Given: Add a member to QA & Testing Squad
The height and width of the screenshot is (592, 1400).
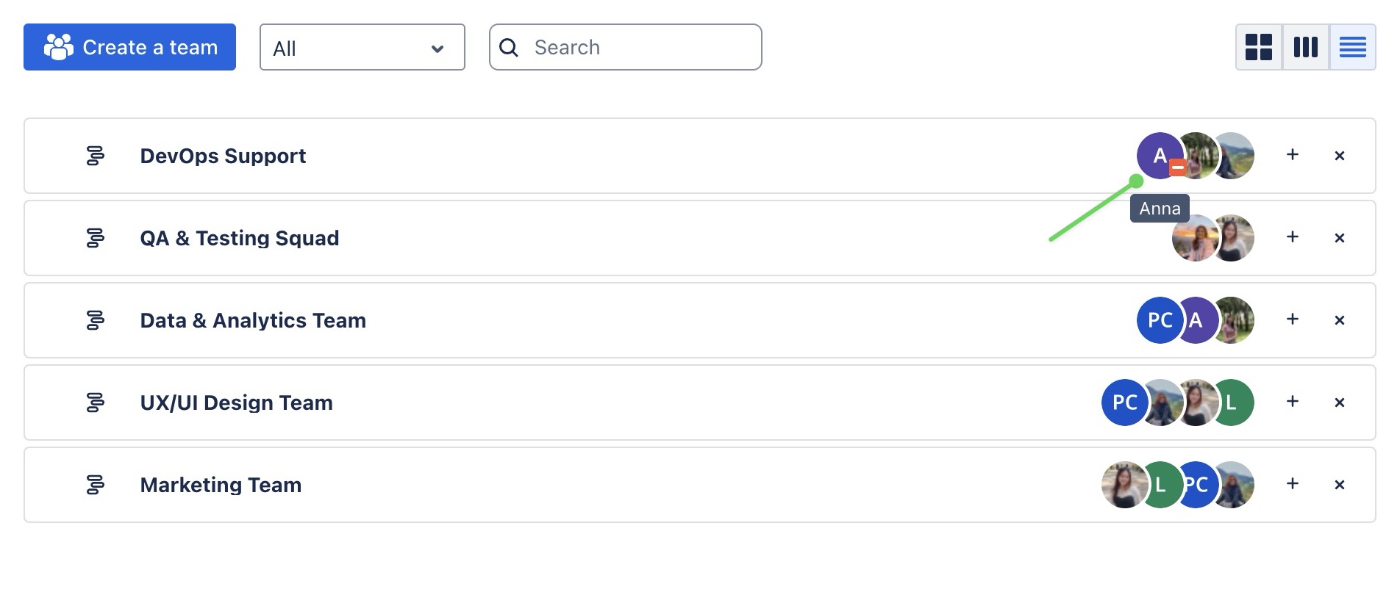Looking at the screenshot, I should [1292, 237].
